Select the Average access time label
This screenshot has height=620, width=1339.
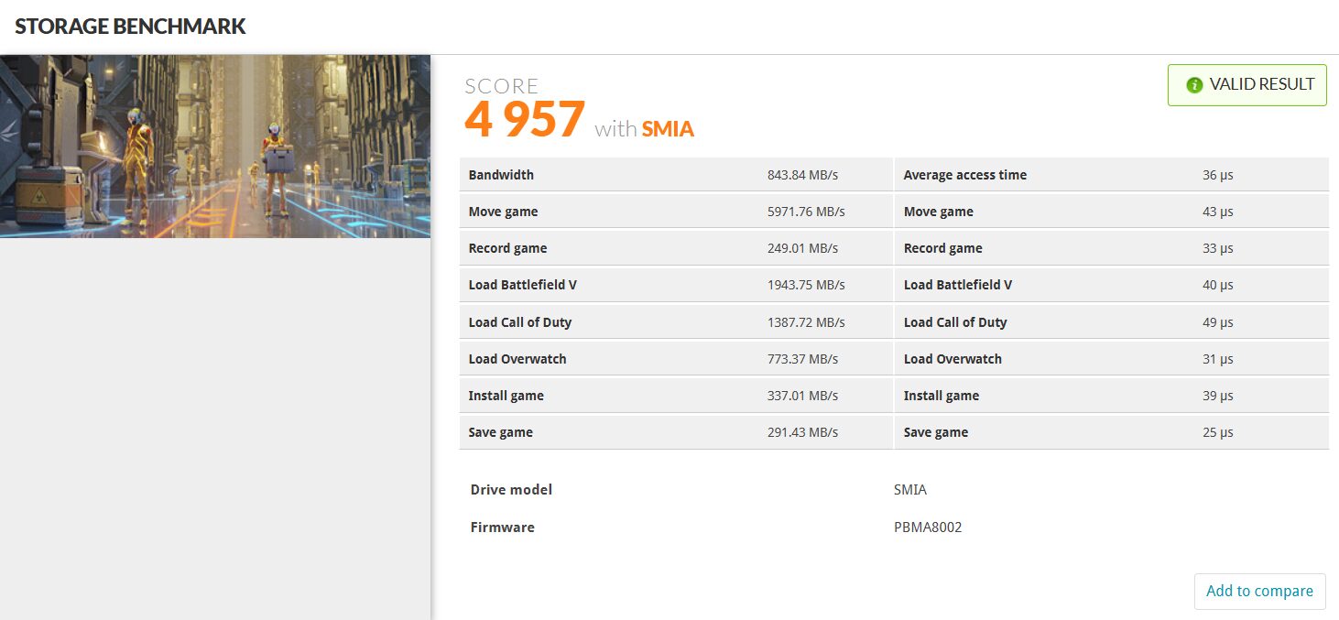click(964, 175)
